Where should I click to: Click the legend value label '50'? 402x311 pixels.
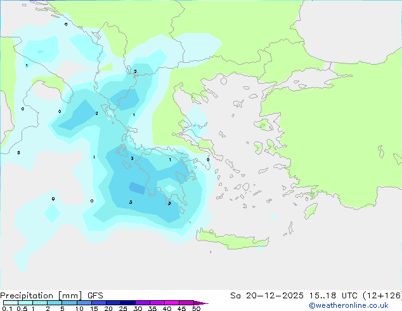196,308
